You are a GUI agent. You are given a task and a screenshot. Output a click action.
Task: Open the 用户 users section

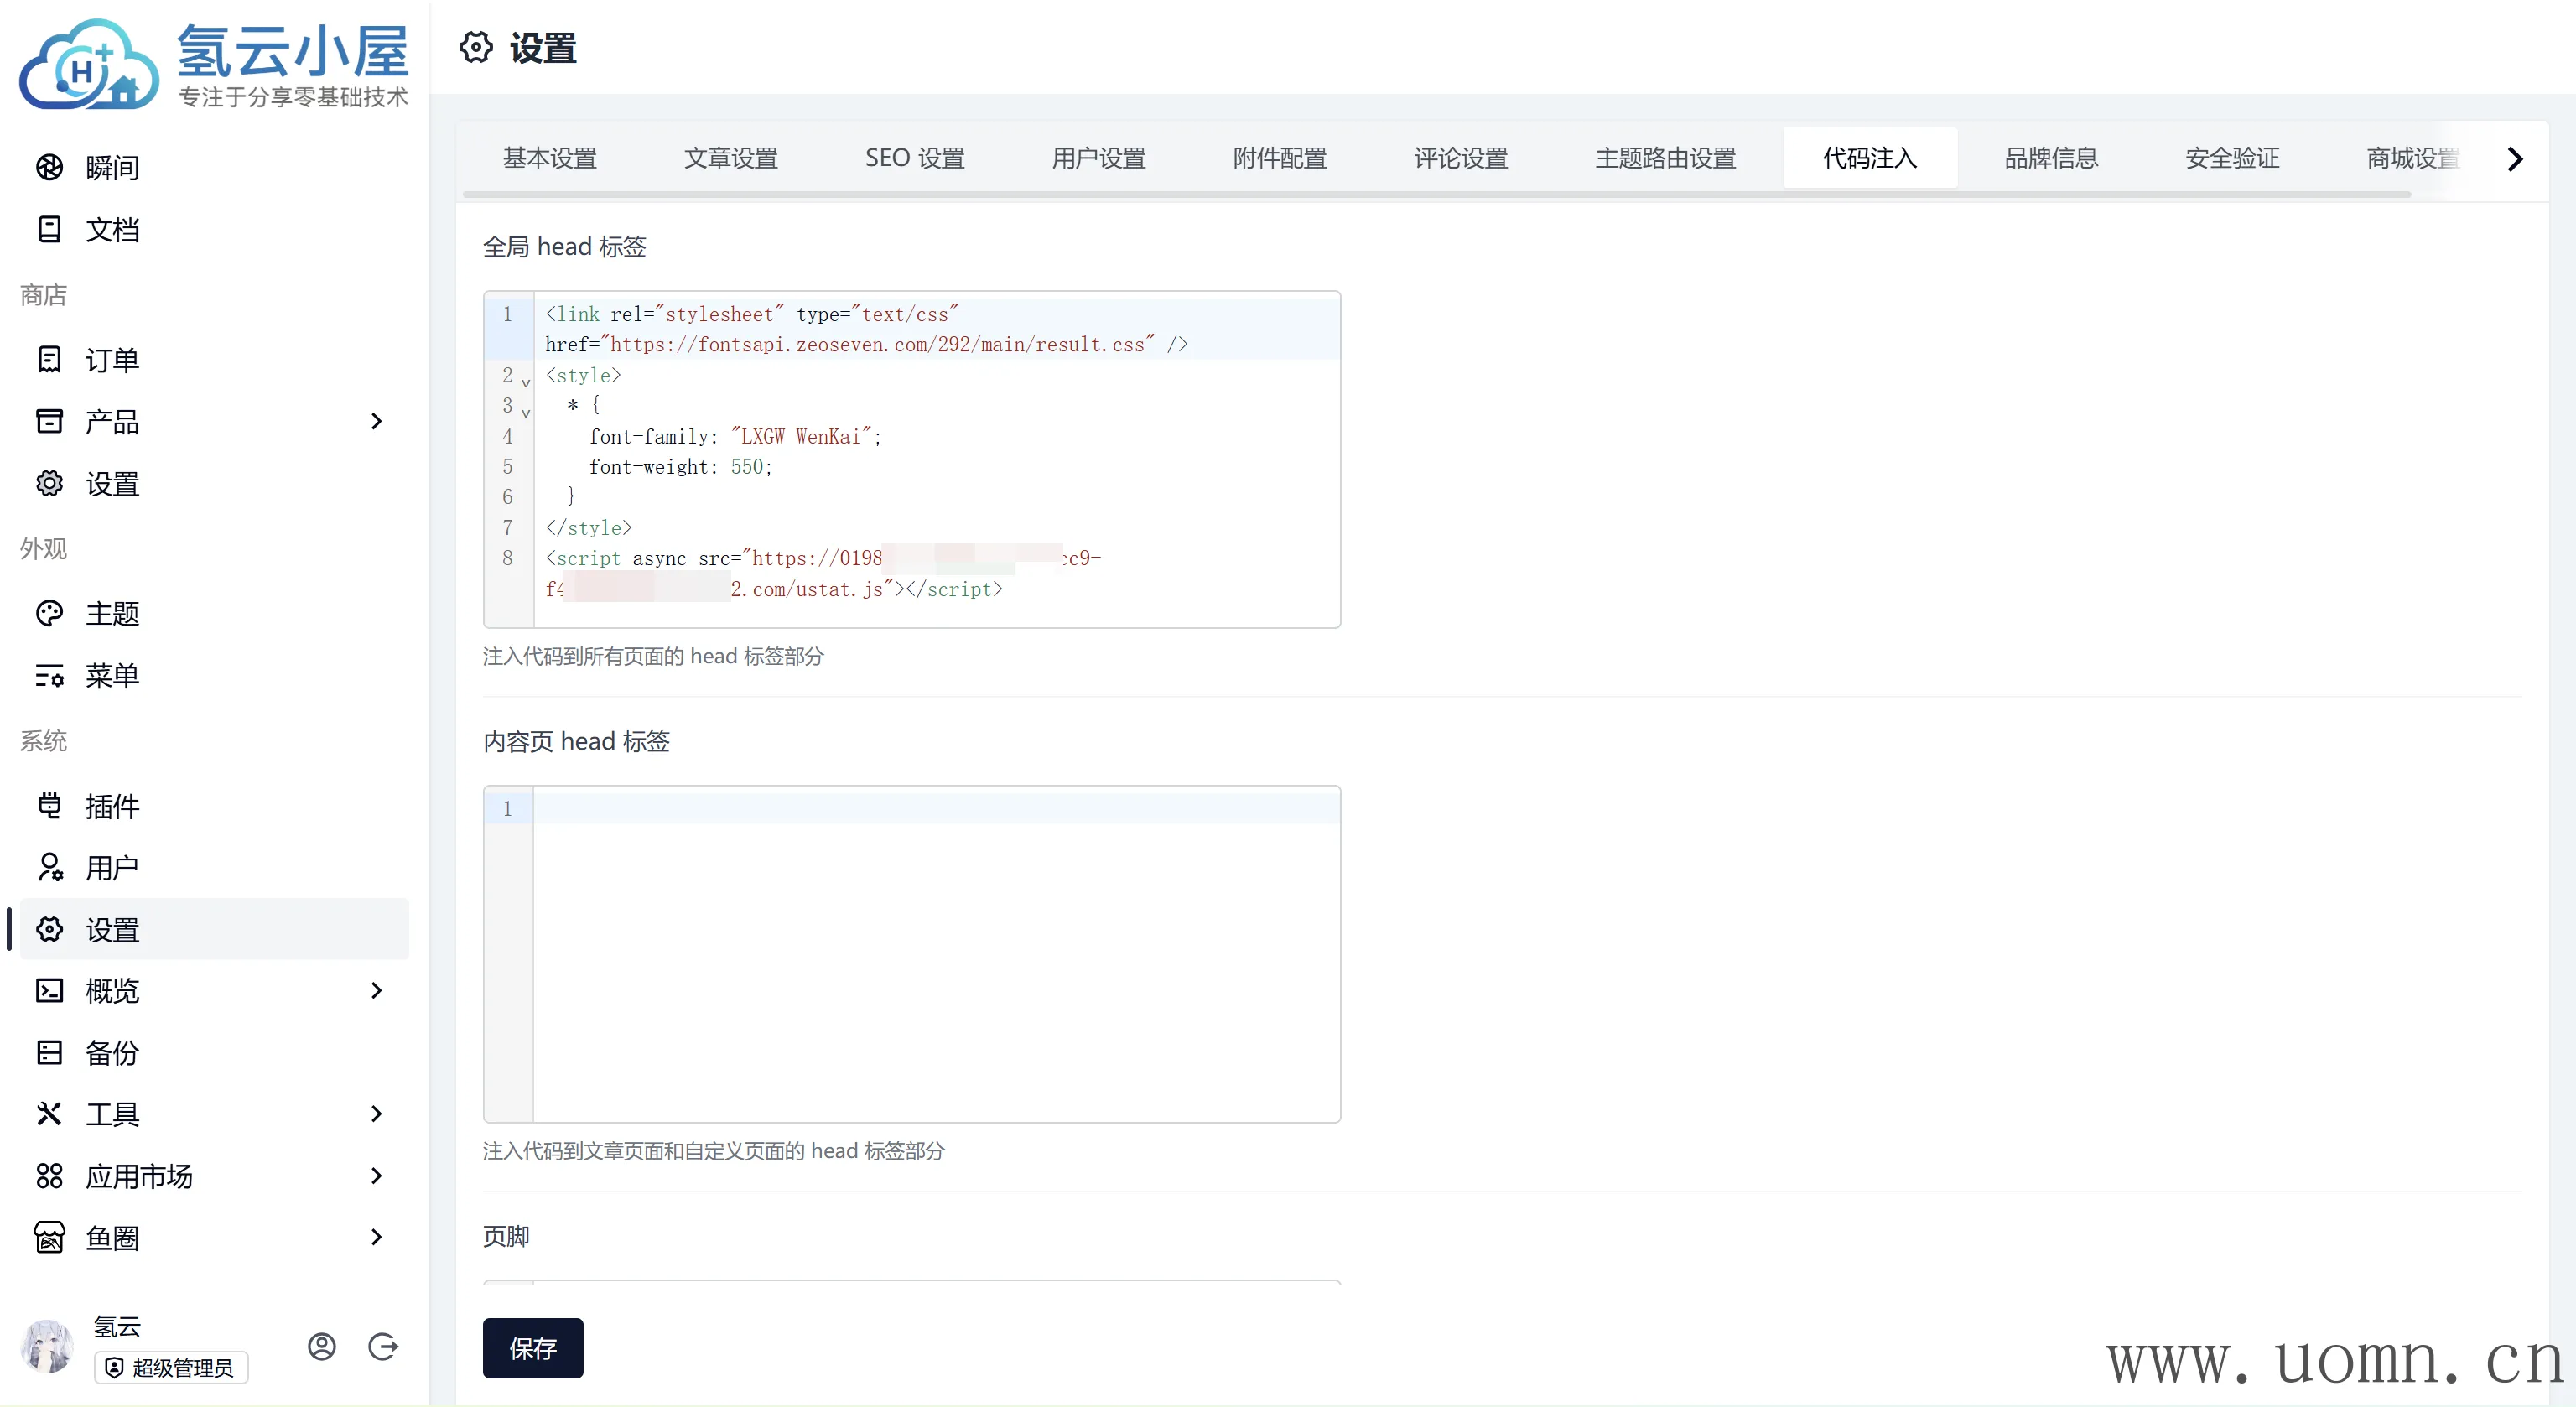(x=112, y=867)
